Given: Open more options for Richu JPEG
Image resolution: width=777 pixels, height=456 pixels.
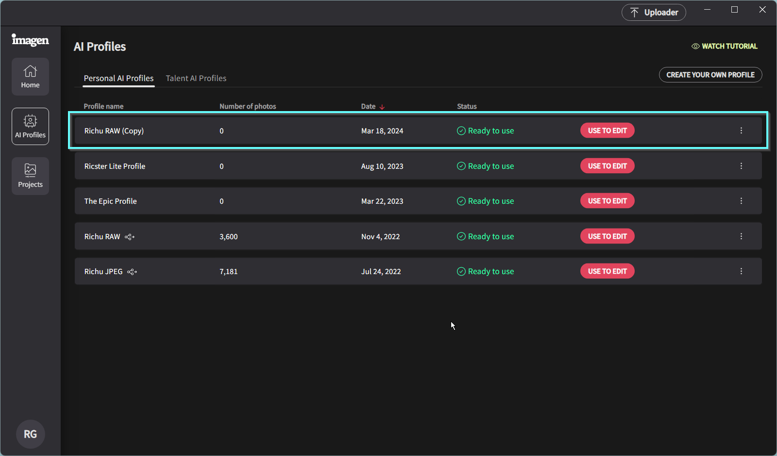Looking at the screenshot, I should (x=741, y=271).
